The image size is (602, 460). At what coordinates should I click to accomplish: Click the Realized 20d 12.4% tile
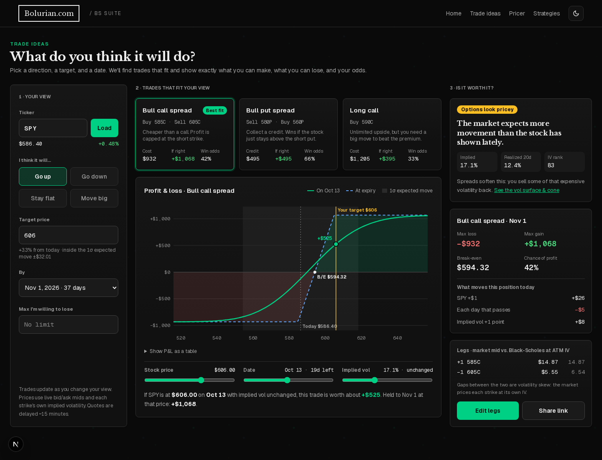click(521, 162)
